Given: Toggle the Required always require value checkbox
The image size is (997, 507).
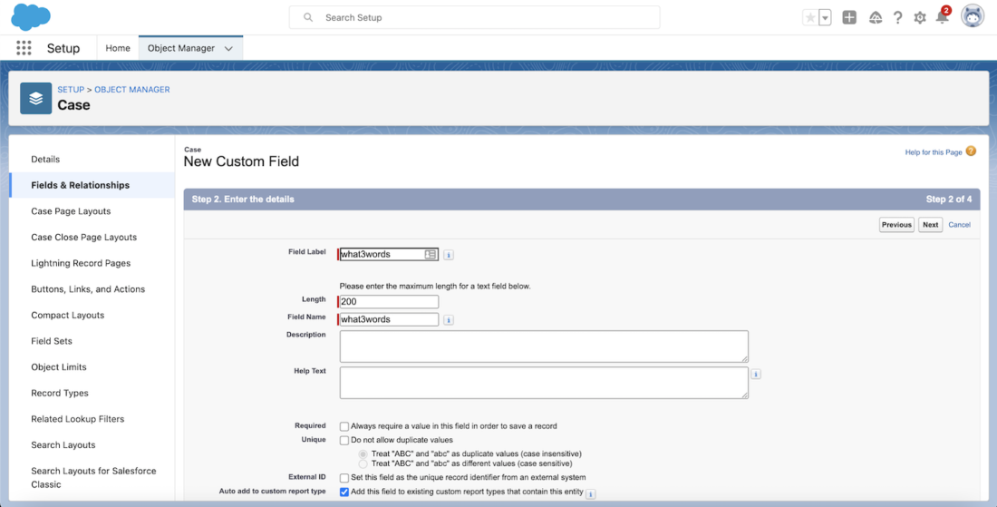Looking at the screenshot, I should click(x=344, y=426).
